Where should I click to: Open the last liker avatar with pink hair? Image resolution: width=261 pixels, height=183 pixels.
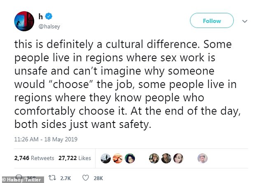(x=203, y=158)
